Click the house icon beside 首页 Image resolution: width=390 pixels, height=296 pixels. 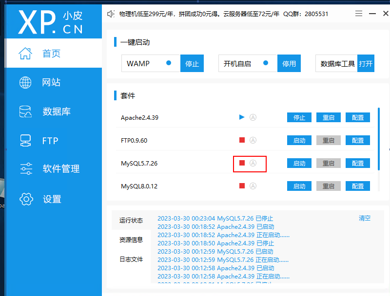pyautogui.click(x=25, y=53)
